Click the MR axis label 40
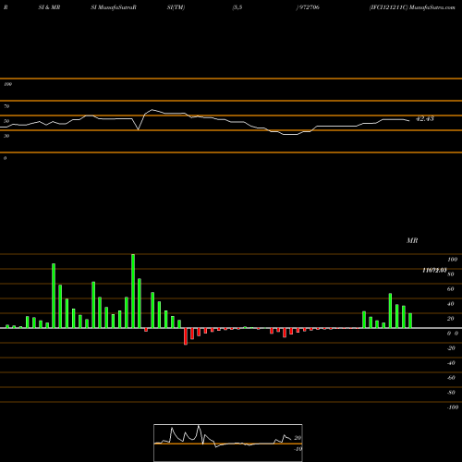The image size is (462, 462). click(x=451, y=304)
